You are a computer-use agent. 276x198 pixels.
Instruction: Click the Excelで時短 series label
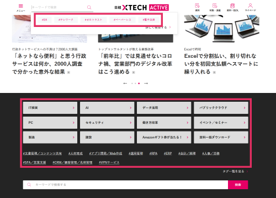pos(193,50)
